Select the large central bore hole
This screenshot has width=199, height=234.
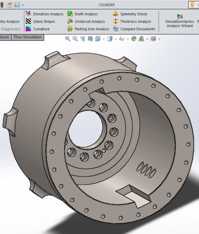click(x=85, y=129)
